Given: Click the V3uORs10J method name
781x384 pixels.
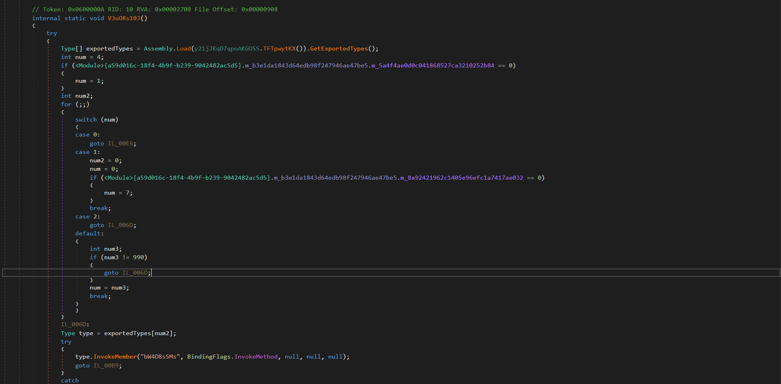Looking at the screenshot, I should pos(124,18).
